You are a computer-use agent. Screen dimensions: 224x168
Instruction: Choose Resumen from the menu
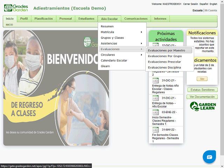click(x=107, y=26)
